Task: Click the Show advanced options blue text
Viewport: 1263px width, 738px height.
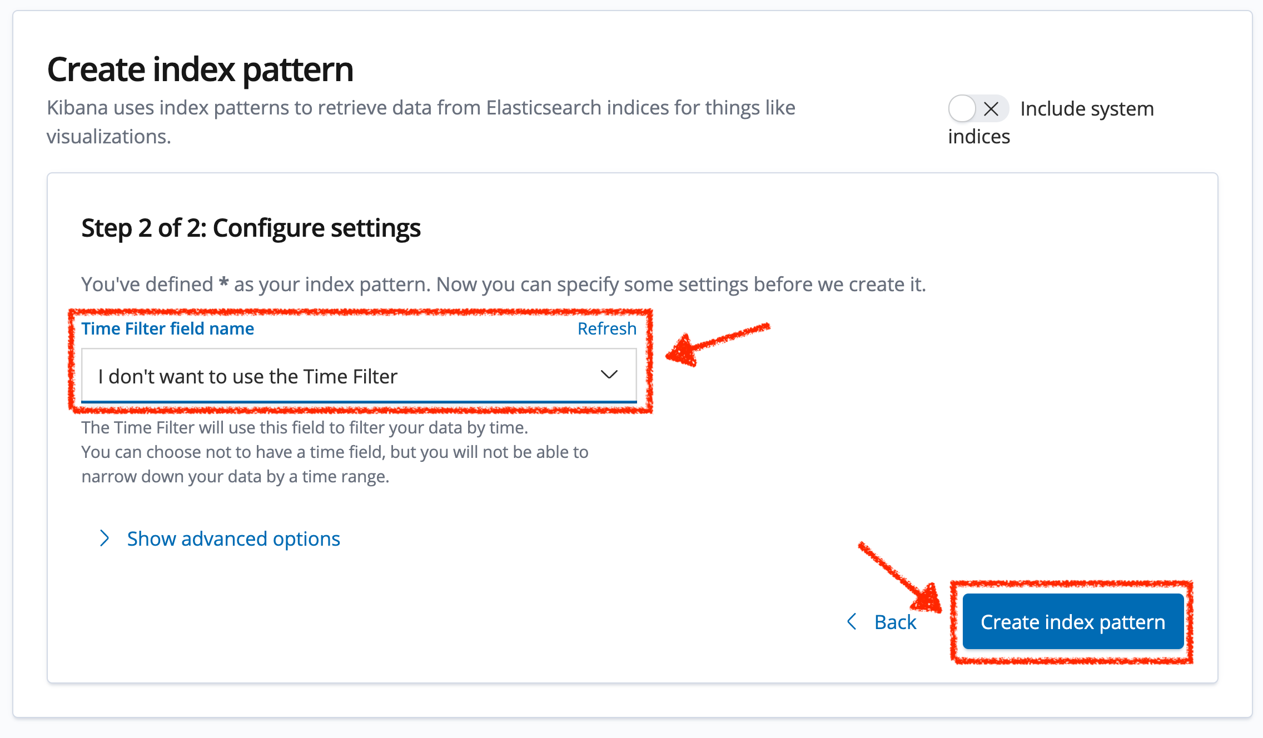Action: 233,538
